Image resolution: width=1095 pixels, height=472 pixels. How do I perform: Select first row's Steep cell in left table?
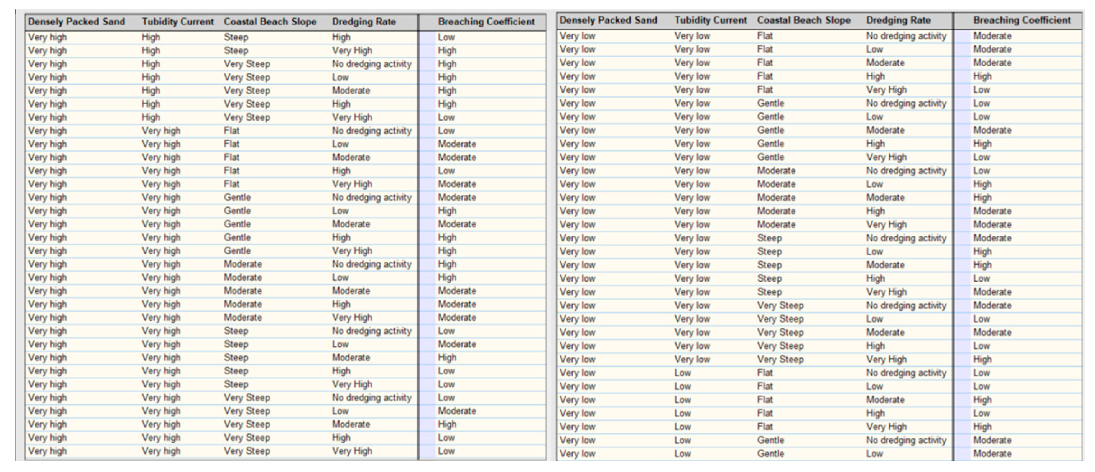click(236, 37)
